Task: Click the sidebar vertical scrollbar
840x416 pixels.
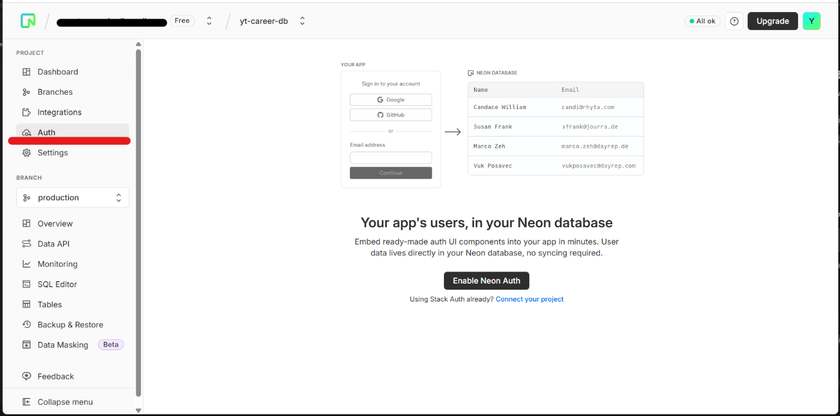Action: (139, 222)
